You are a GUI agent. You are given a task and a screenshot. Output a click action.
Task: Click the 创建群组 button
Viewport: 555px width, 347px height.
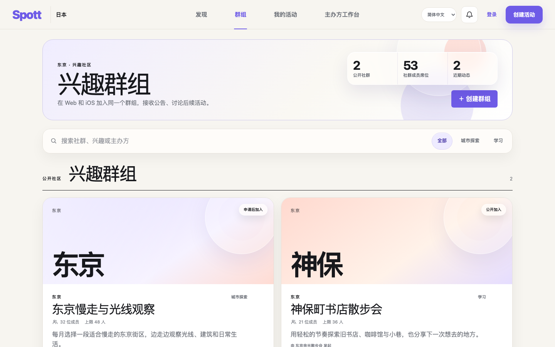coord(474,99)
